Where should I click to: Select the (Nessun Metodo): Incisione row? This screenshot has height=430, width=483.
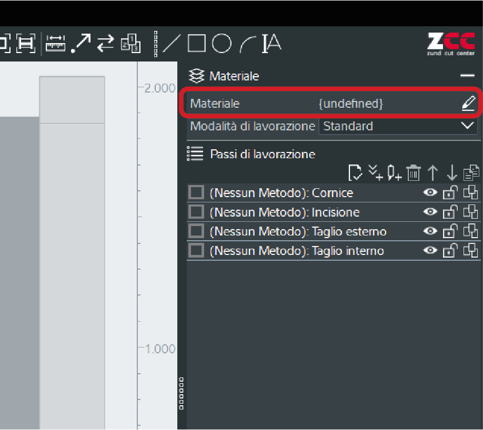[x=334, y=212]
